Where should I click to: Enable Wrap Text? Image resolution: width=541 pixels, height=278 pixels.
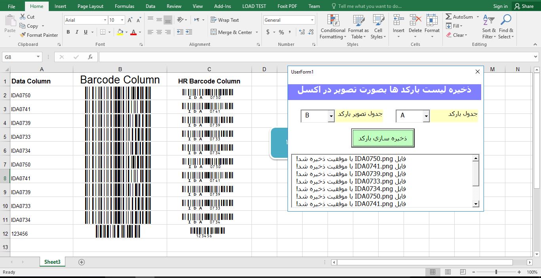click(x=225, y=20)
